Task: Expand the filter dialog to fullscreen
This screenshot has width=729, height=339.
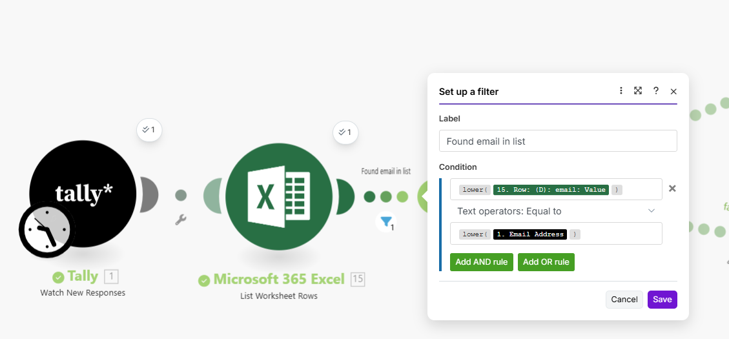Action: pos(638,90)
